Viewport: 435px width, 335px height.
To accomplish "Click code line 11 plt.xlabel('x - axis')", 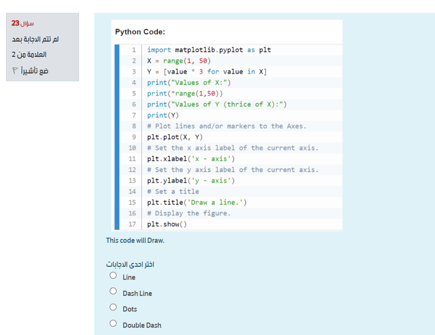I will [191, 159].
